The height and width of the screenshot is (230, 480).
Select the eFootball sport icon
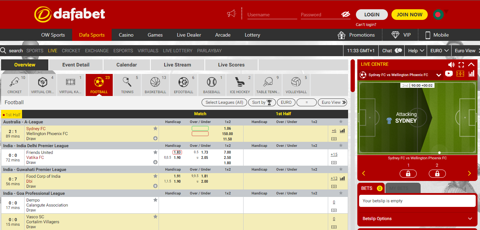183,85
